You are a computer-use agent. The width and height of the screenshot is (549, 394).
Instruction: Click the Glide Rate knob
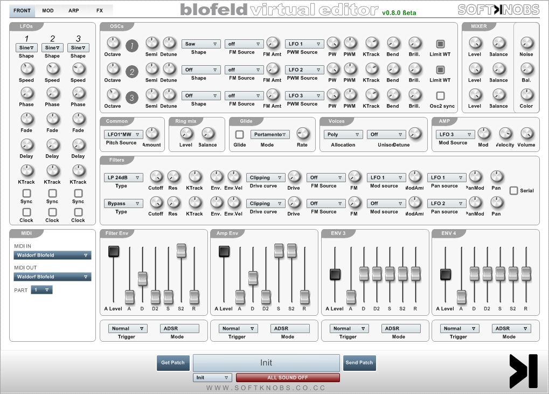(x=302, y=134)
